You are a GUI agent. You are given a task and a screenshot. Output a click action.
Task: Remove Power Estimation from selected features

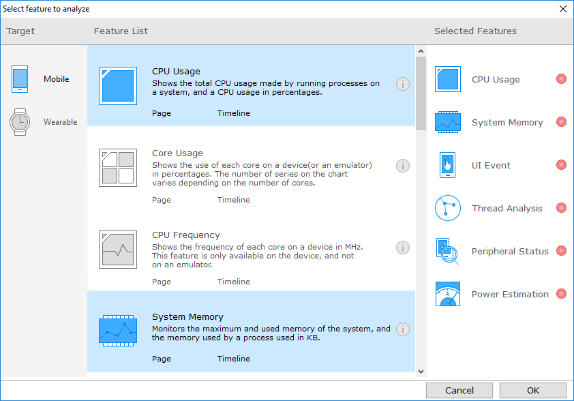561,294
